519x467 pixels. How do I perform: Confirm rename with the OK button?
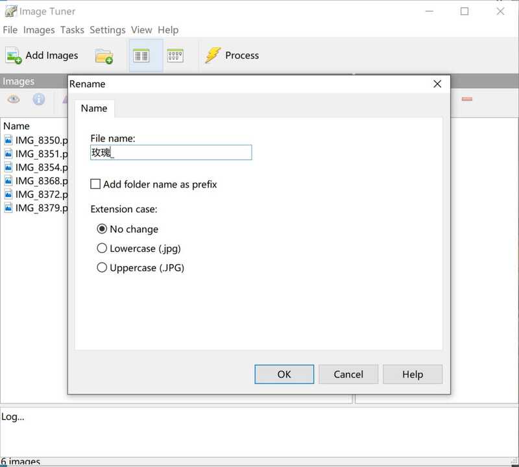284,374
